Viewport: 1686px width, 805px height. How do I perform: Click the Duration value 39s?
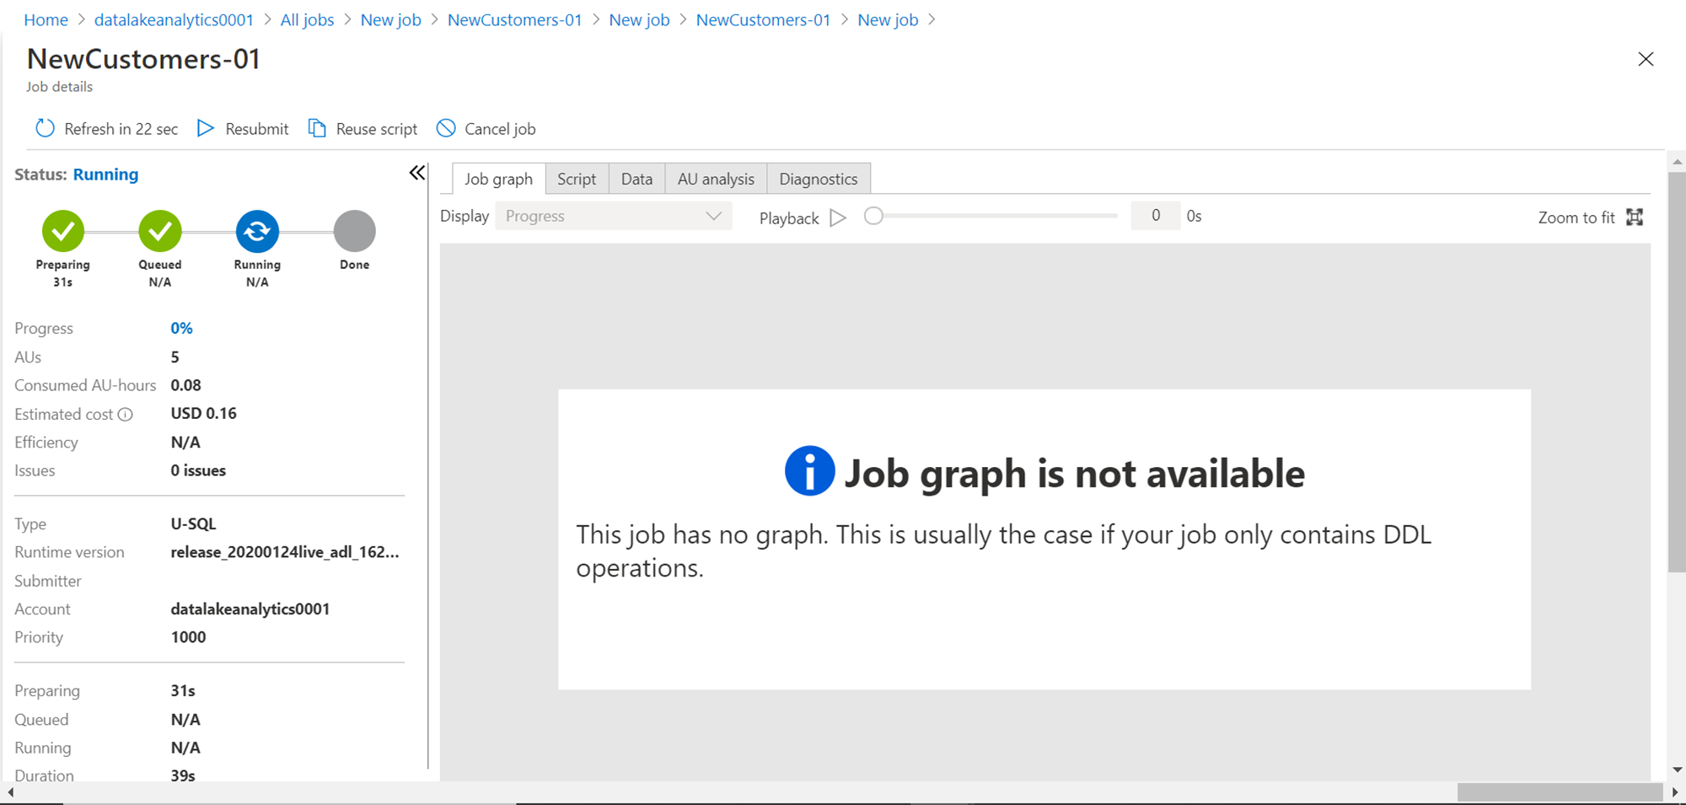coord(183,775)
